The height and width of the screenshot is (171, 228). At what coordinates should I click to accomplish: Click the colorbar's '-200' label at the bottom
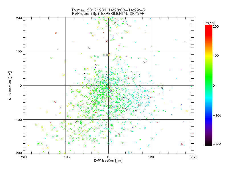(217, 144)
